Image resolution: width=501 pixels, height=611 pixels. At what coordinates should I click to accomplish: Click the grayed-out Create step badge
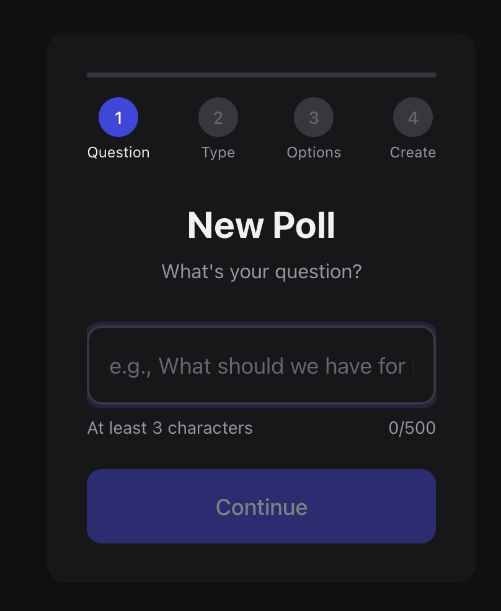tap(413, 116)
